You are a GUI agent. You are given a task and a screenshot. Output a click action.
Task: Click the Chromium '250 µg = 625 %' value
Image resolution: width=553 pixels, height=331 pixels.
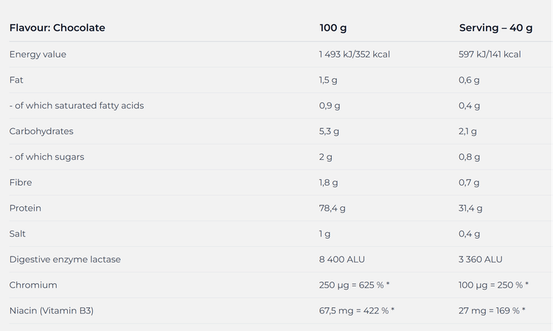pos(356,285)
